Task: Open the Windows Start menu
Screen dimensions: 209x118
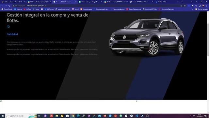Action: (3, 116)
